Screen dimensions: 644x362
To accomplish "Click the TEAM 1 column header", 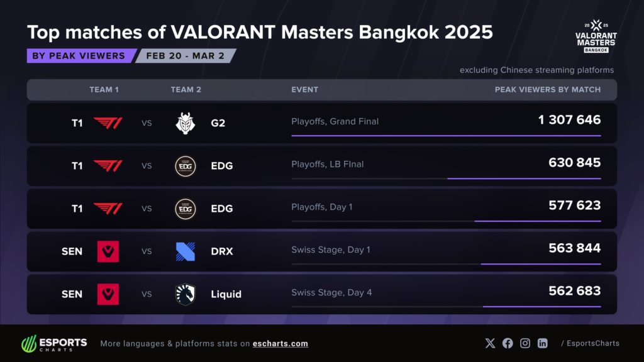I will click(x=104, y=89).
